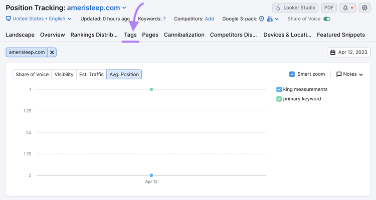
Task: Switch to Overview tab
Action: [x=53, y=35]
